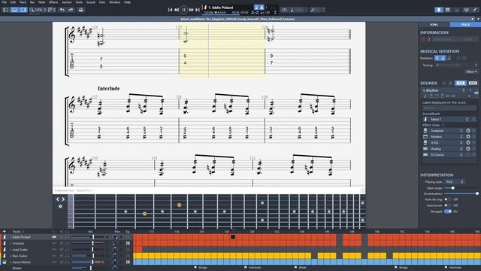Click the Bass Guitar track icon
481x271 pixels.
coord(5,256)
